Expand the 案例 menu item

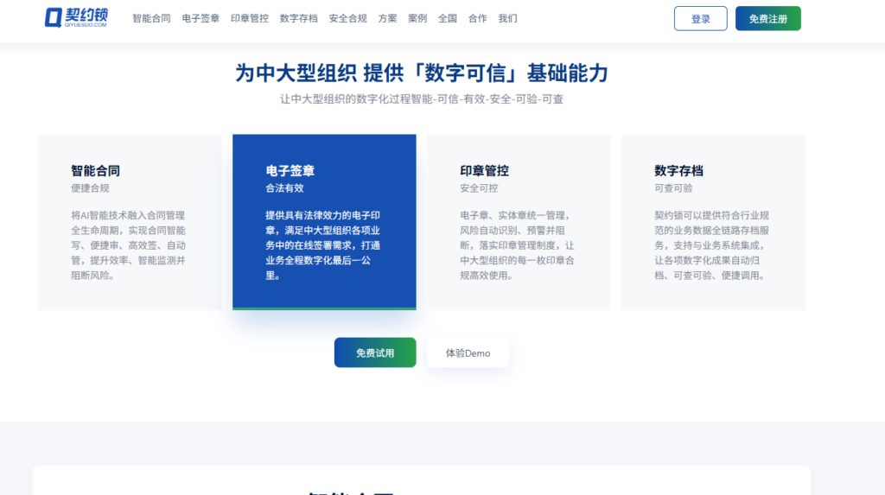click(x=417, y=19)
